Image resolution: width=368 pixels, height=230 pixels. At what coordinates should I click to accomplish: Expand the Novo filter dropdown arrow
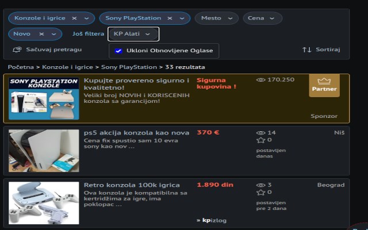click(53, 34)
